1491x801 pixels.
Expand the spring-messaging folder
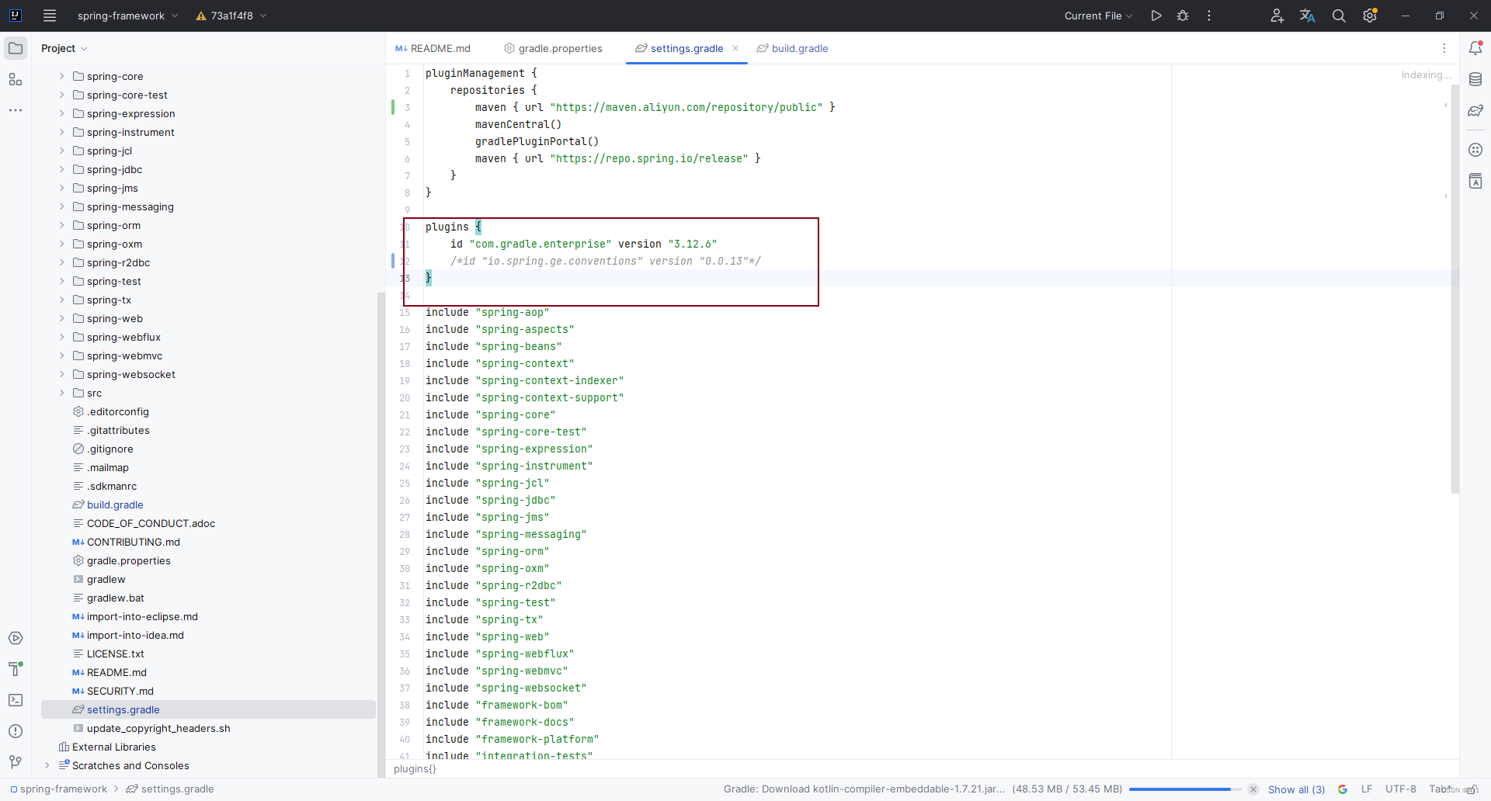[62, 206]
